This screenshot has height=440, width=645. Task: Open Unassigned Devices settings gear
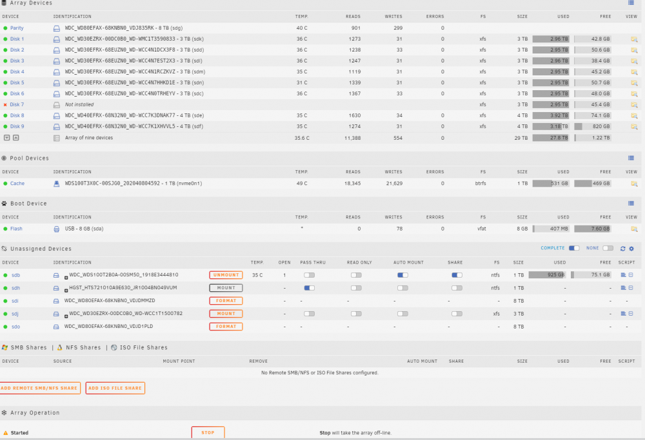tap(631, 249)
